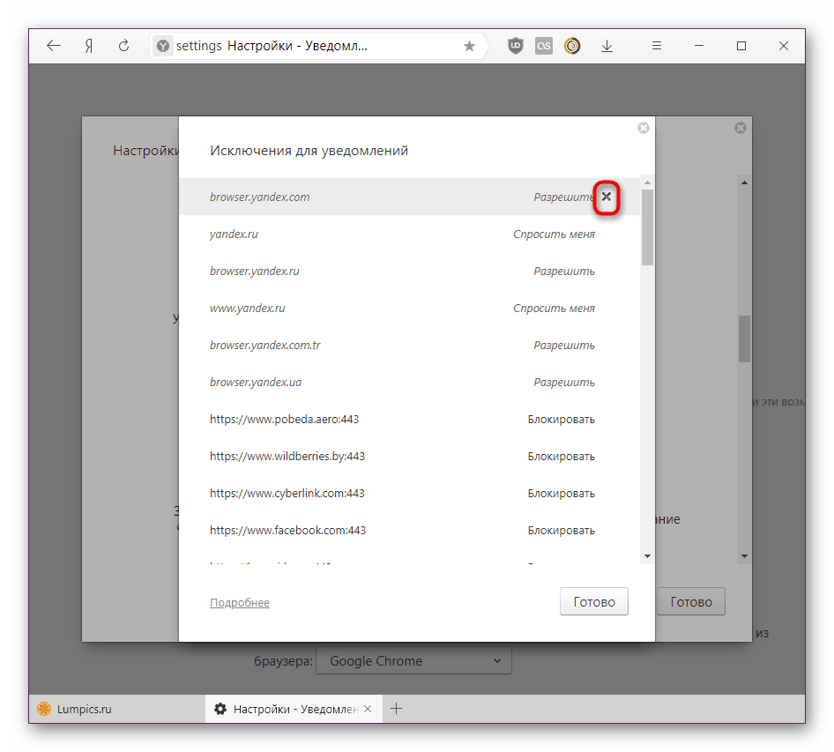The height and width of the screenshot is (752, 834).
Task: Close the background Settings dialog
Action: click(x=741, y=128)
